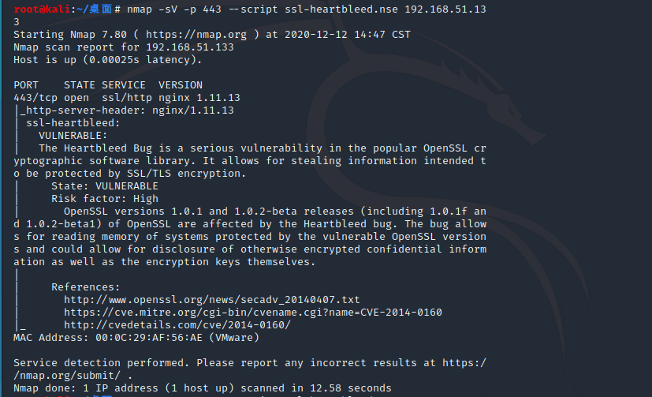Screen dimensions: 652x397
Task: Click the References: heading
Action: [85, 287]
